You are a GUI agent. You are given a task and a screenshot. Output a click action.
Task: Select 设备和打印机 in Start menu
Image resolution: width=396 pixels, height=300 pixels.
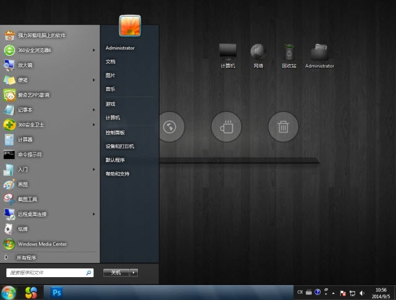pyautogui.click(x=119, y=147)
